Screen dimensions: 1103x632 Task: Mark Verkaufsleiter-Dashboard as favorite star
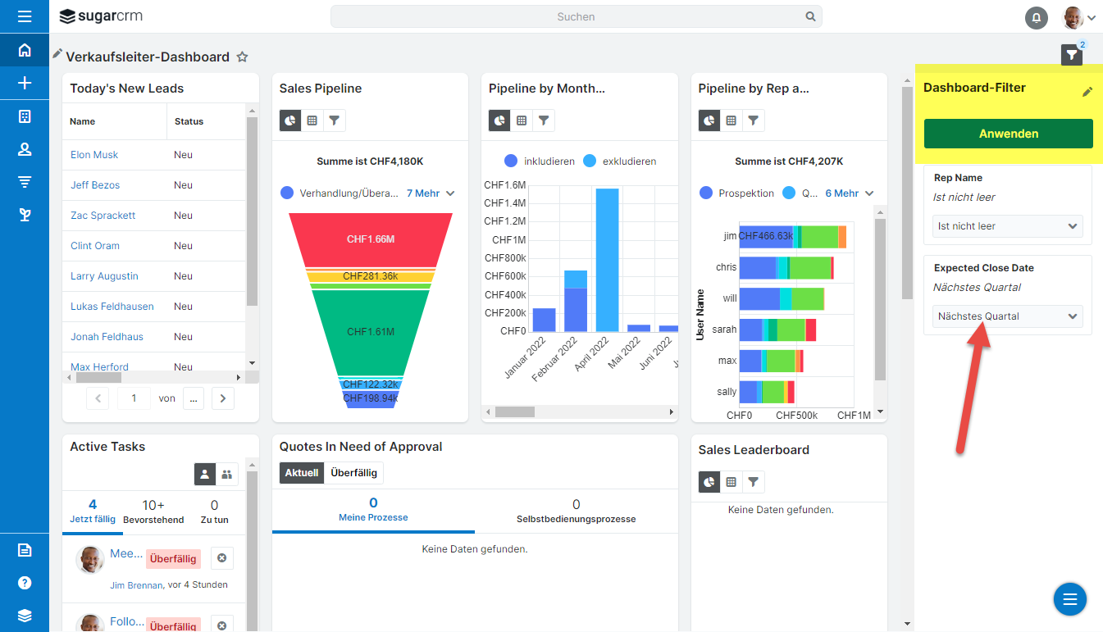click(242, 57)
